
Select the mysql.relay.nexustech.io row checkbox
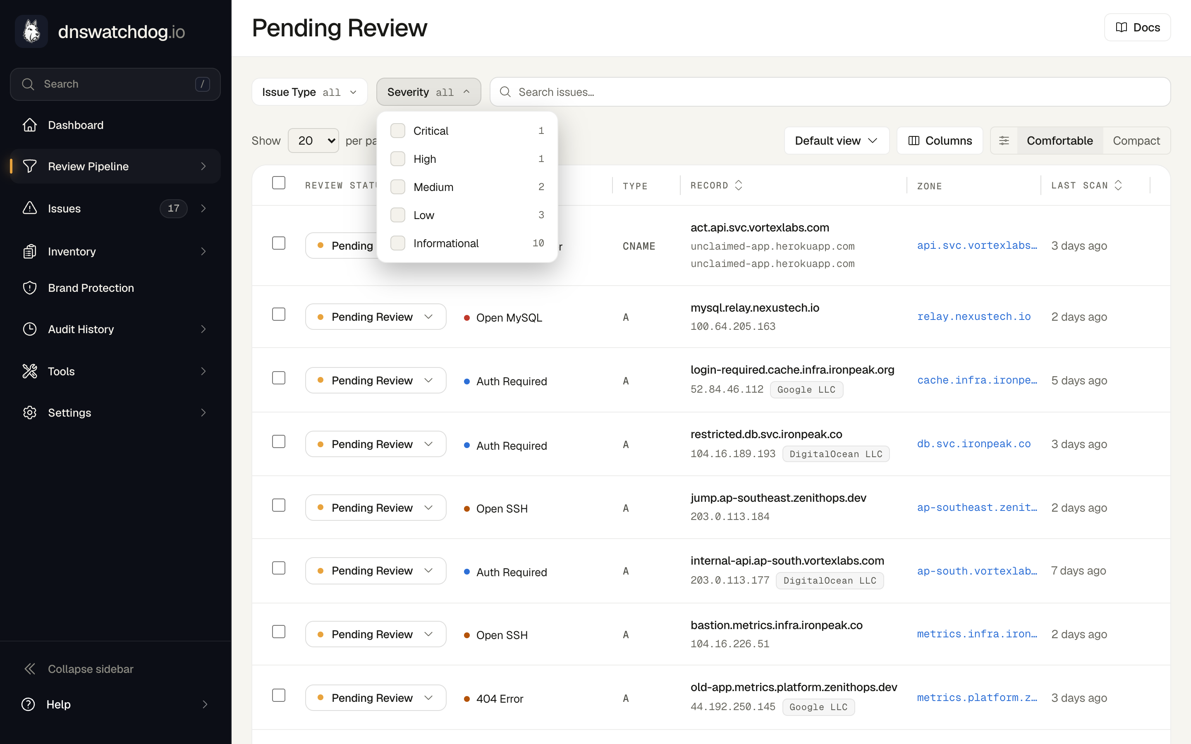point(279,314)
